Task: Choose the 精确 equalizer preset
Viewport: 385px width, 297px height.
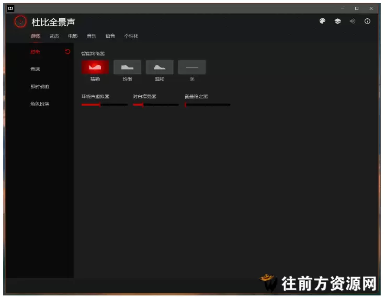Action: 95,67
